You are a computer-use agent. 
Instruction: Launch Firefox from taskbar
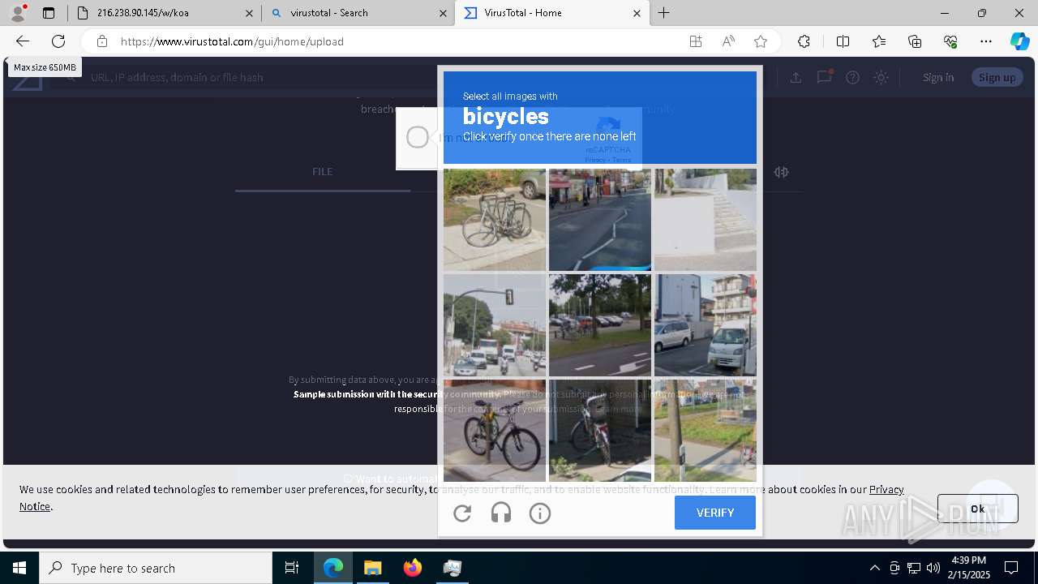click(x=413, y=568)
